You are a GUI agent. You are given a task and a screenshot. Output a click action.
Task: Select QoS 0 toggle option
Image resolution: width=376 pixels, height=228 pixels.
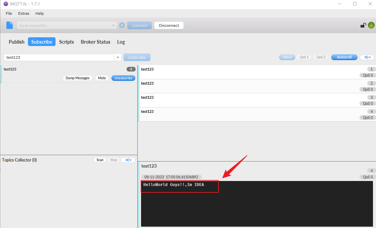point(287,57)
